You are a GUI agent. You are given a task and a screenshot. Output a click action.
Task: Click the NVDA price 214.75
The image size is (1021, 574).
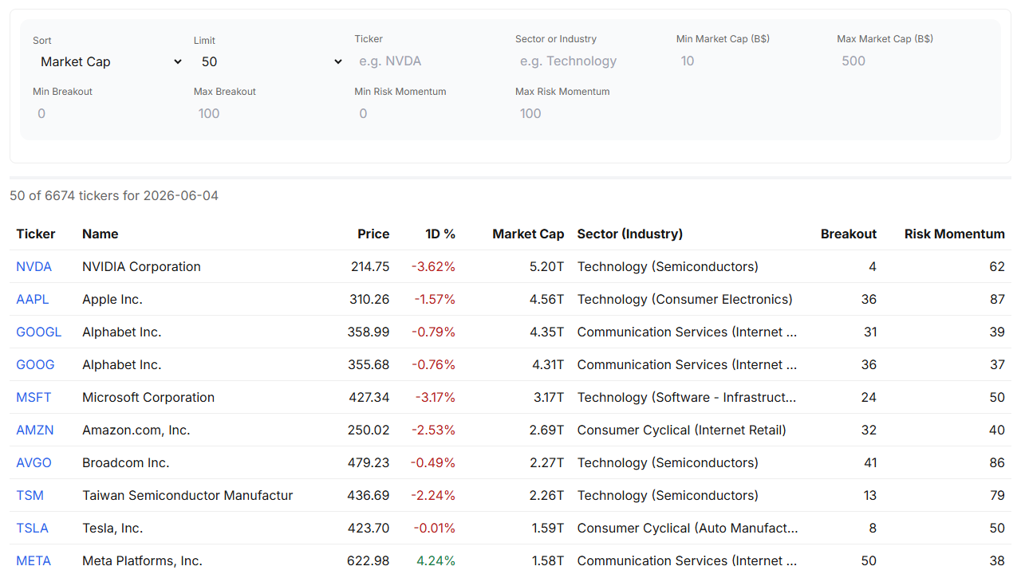pos(370,266)
